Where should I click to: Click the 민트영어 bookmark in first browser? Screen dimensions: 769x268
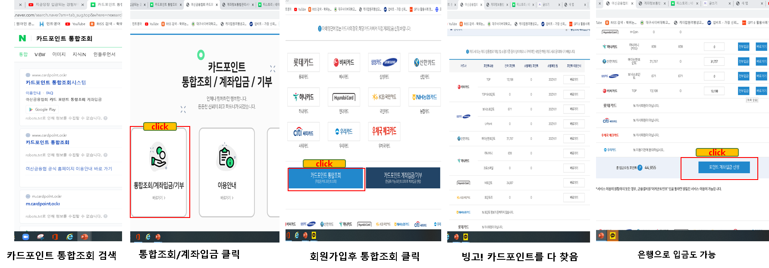(x=50, y=24)
